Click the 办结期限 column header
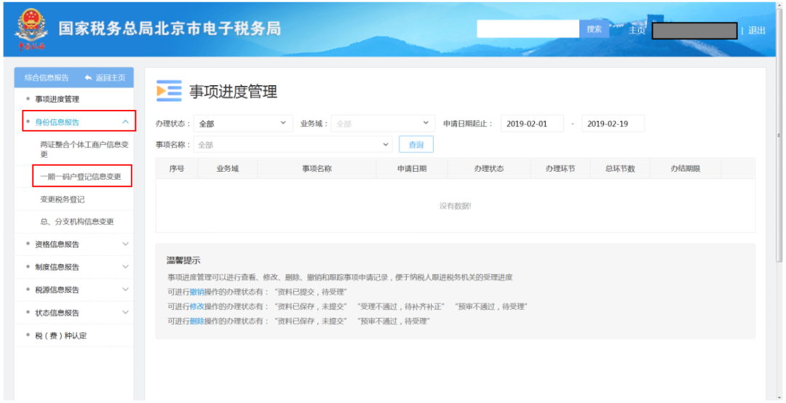This screenshot has width=786, height=403. click(x=686, y=169)
